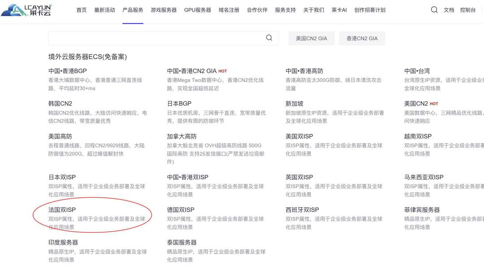Image resolution: width=484 pixels, height=269 pixels.
Task: Go to 首页 in the navigation bar
Action: [x=82, y=10]
